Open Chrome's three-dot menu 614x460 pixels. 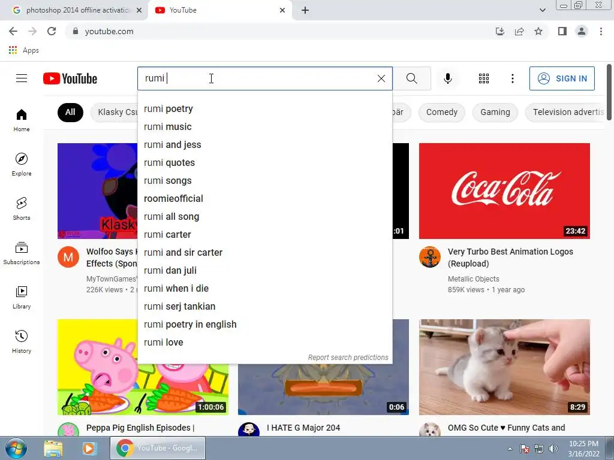pyautogui.click(x=601, y=31)
